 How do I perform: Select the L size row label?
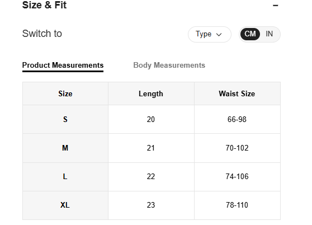point(65,177)
